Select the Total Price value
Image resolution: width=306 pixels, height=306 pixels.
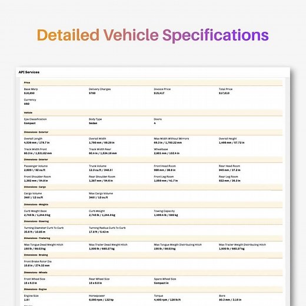coord(224,93)
